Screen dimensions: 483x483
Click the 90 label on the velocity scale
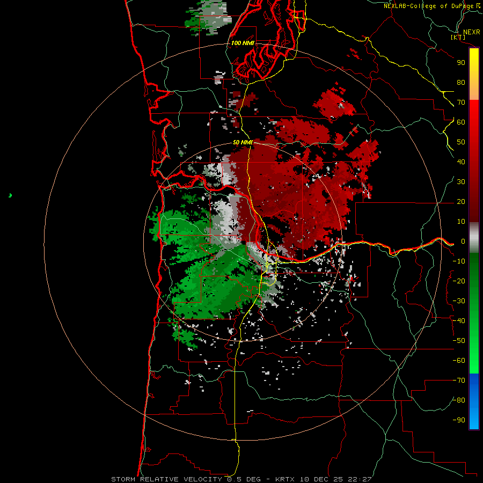tap(461, 63)
